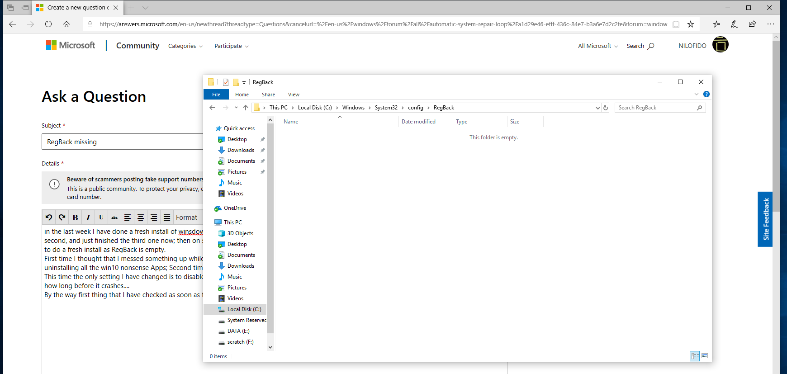Click the Properties quick access icon
Screen dimensions: 787x374
(x=226, y=82)
